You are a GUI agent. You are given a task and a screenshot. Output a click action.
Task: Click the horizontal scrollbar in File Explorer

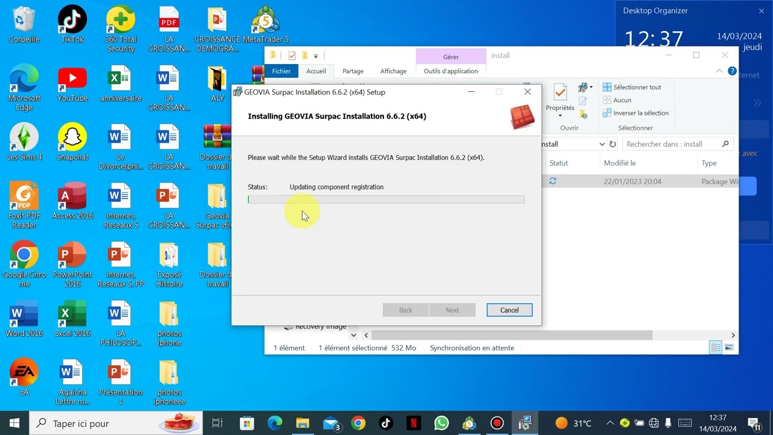tap(512, 335)
